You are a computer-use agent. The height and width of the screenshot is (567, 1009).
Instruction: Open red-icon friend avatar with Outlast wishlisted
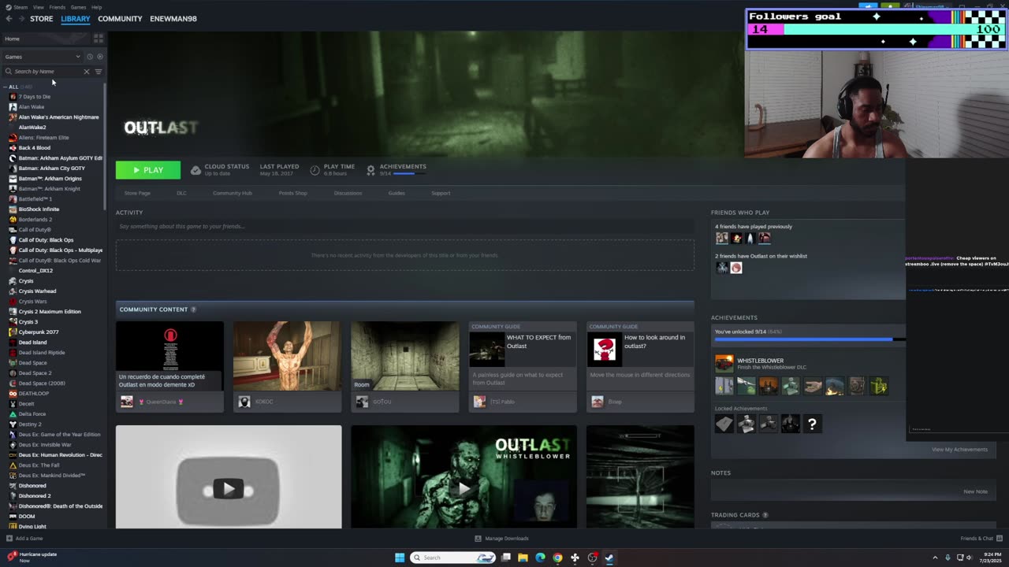[x=736, y=268]
